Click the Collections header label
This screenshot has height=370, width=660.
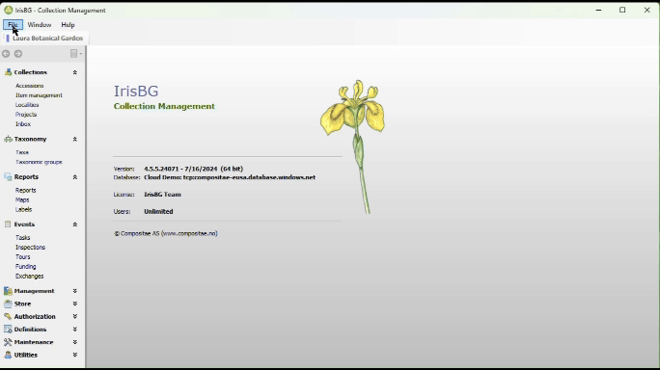click(x=31, y=72)
